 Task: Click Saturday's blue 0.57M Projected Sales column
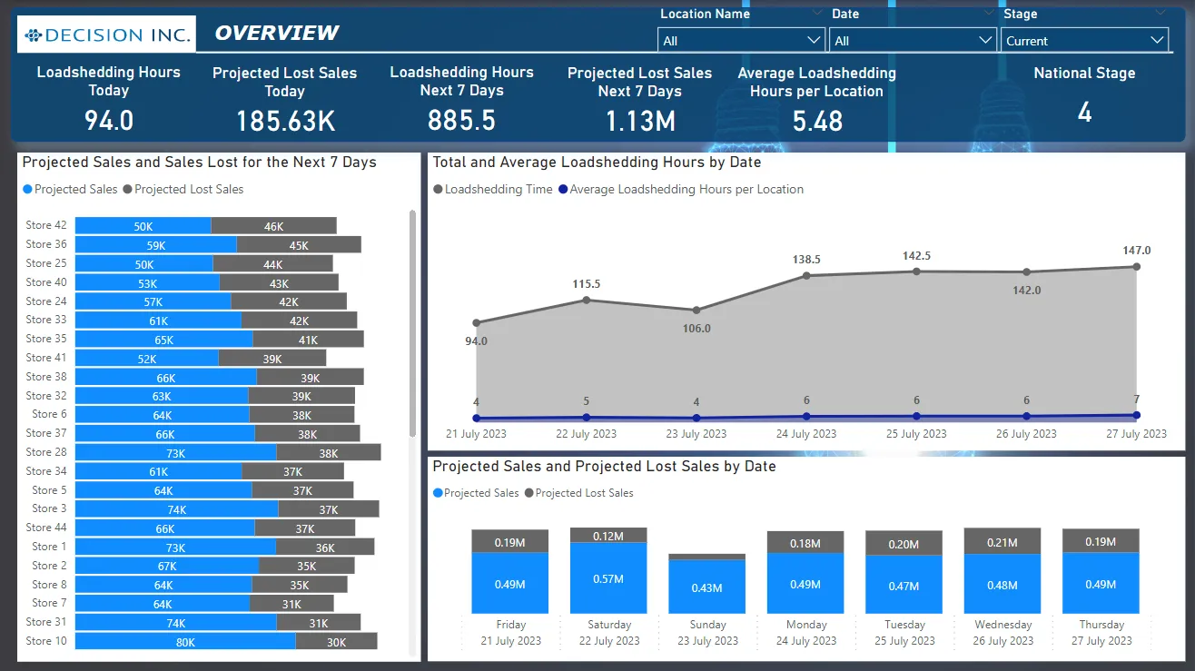(608, 578)
